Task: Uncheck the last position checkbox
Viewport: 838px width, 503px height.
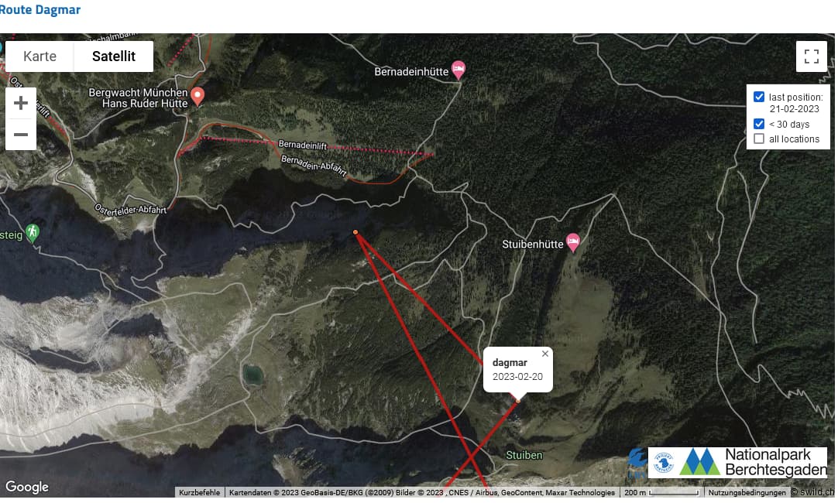Action: coord(759,97)
